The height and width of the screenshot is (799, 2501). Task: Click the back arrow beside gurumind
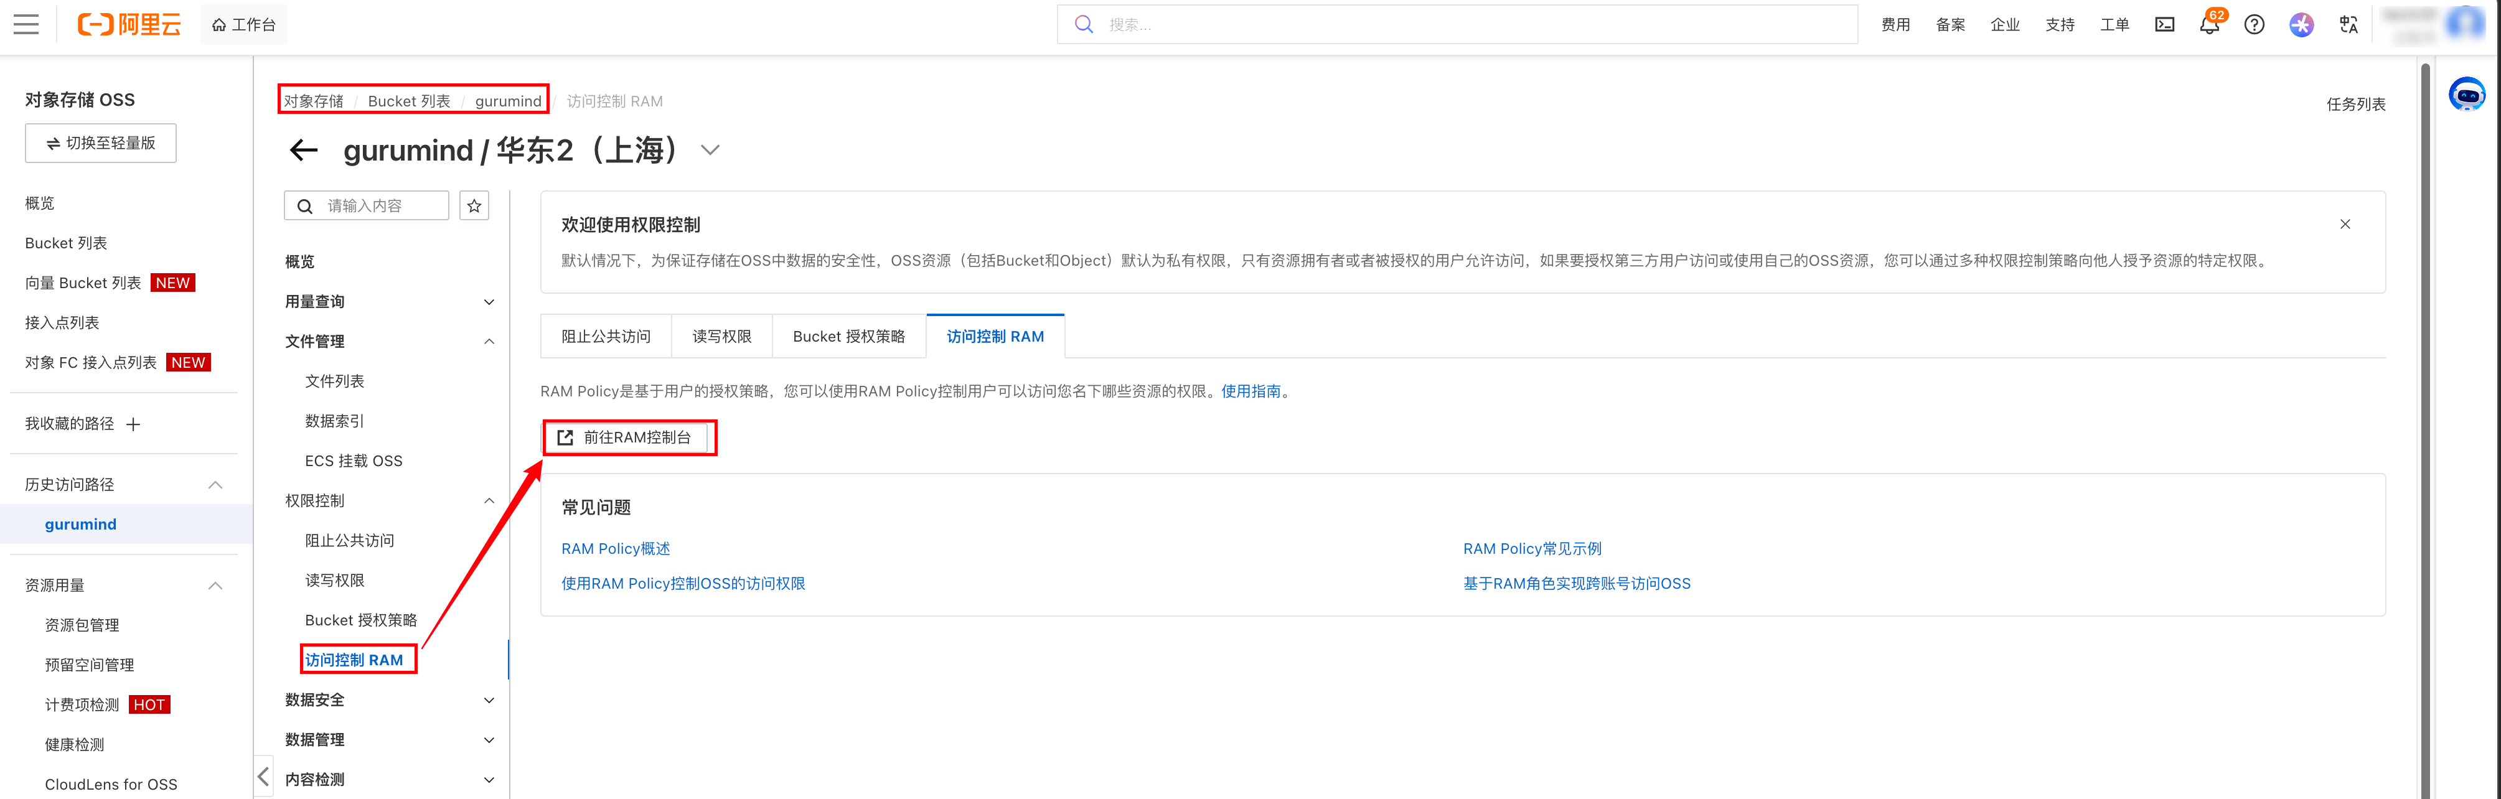pyautogui.click(x=304, y=149)
